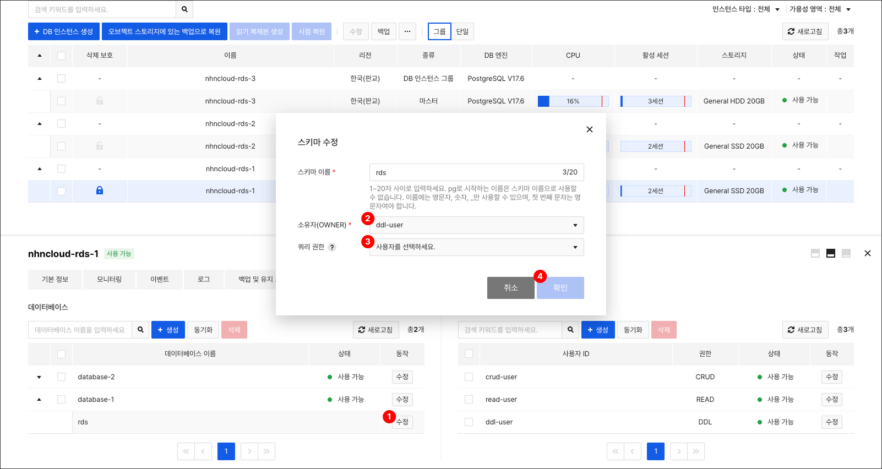882x469 pixels.
Task: Check the crud-user checkbox
Action: (x=469, y=377)
